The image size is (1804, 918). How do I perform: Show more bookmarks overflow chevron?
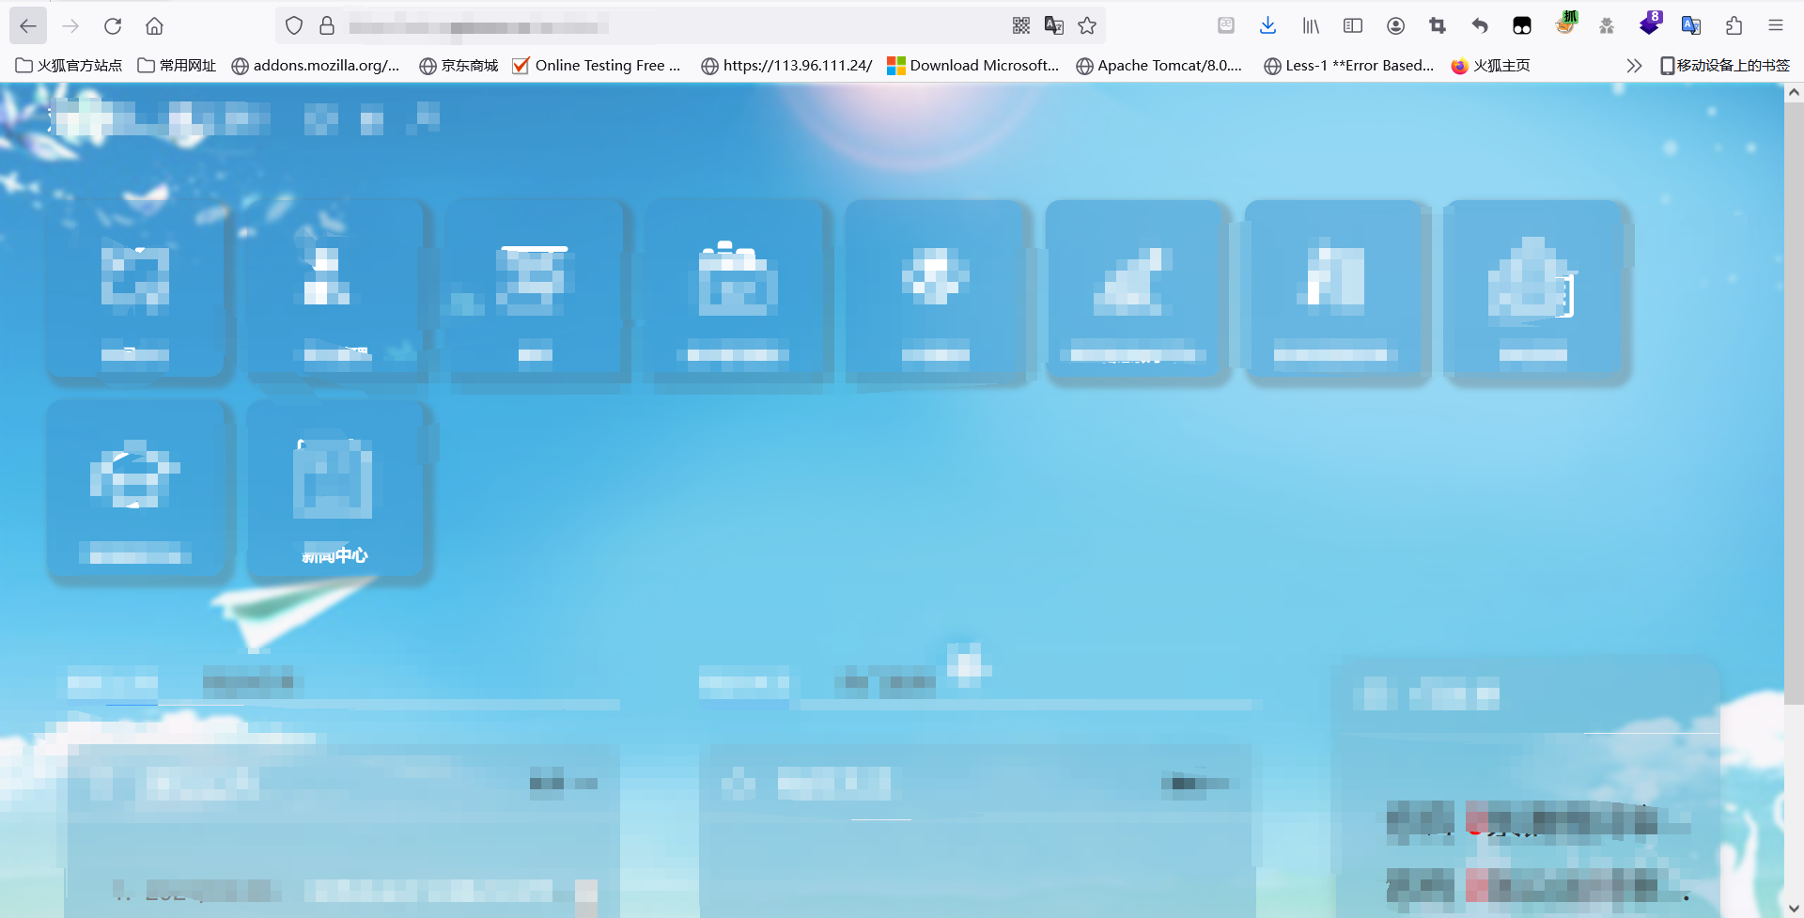tap(1634, 66)
